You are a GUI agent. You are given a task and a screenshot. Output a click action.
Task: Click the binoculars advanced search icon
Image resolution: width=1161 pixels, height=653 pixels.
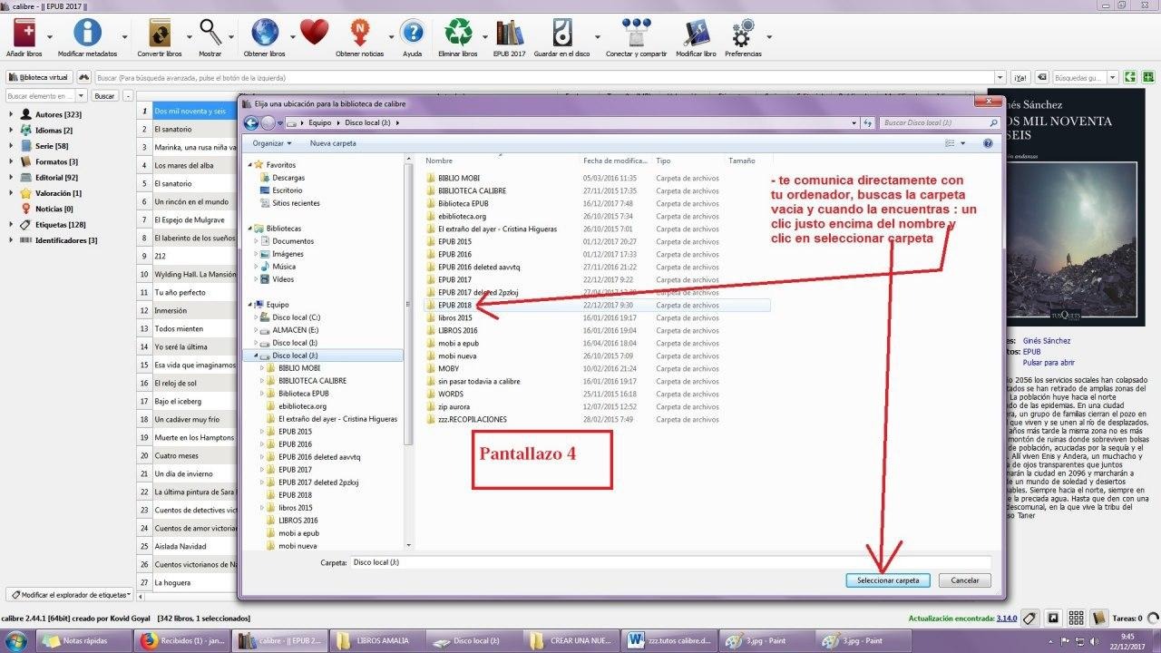pos(83,77)
